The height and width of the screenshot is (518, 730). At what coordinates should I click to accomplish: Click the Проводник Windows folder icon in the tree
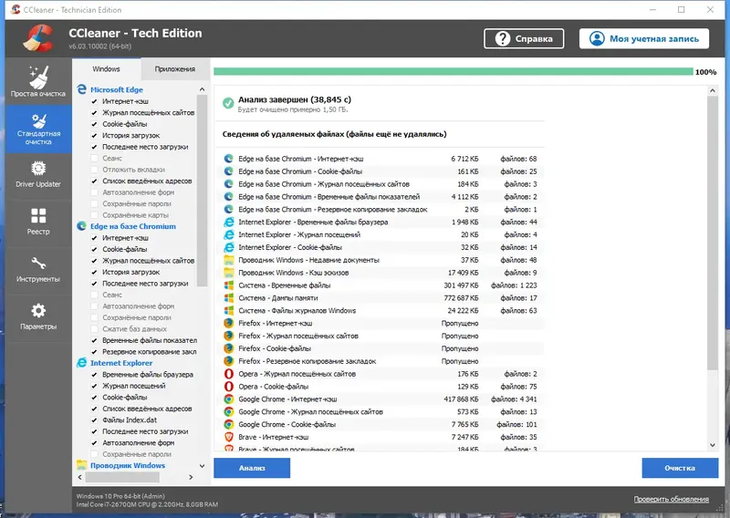(x=82, y=465)
